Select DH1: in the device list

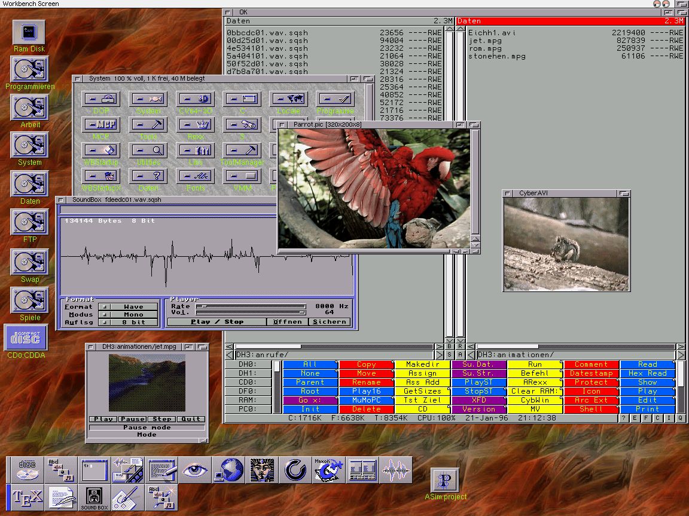(x=248, y=373)
